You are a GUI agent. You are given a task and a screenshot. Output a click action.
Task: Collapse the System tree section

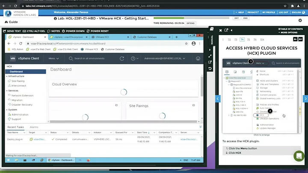(x=7, y=110)
